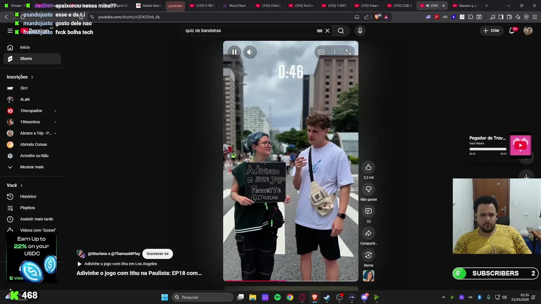Open the comments showing 23
The image size is (541, 304).
tap(369, 211)
